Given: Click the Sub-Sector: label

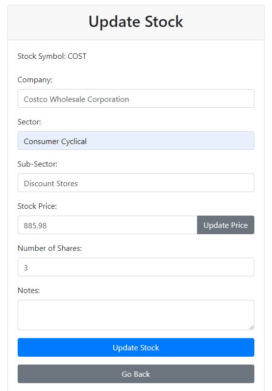Looking at the screenshot, I should pos(37,164).
